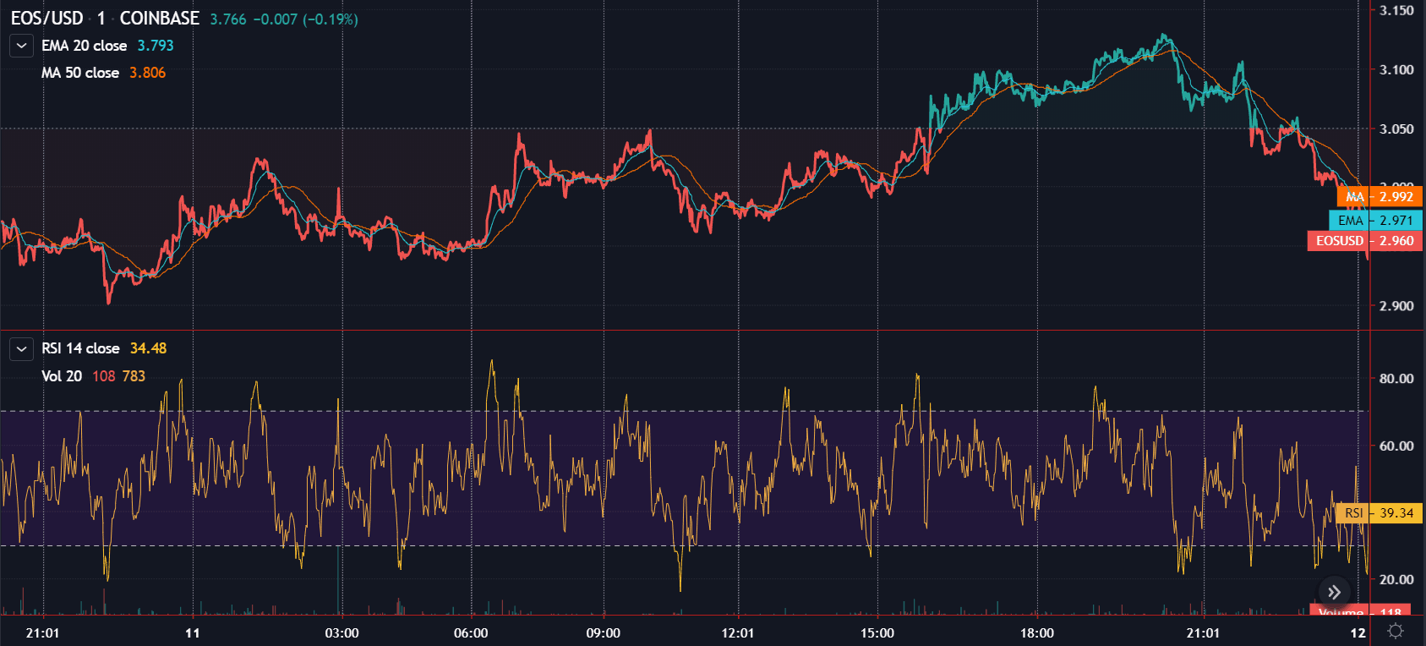The image size is (1426, 646).
Task: Click the 09:00 time axis label
Action: 604,632
